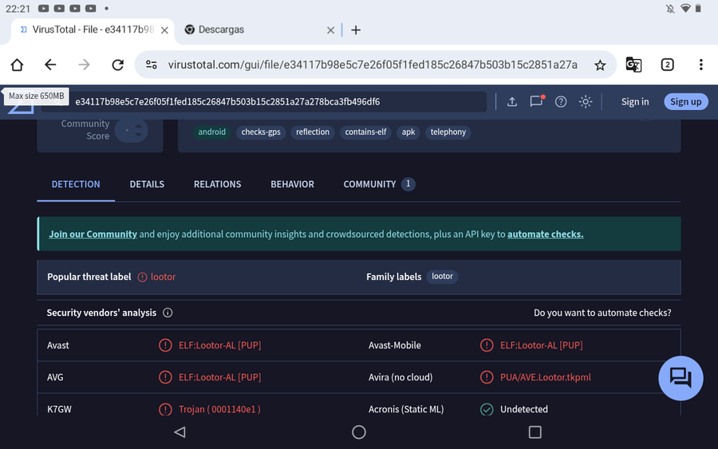Reload the page with the refresh icon
The image size is (718, 449).
(x=118, y=65)
